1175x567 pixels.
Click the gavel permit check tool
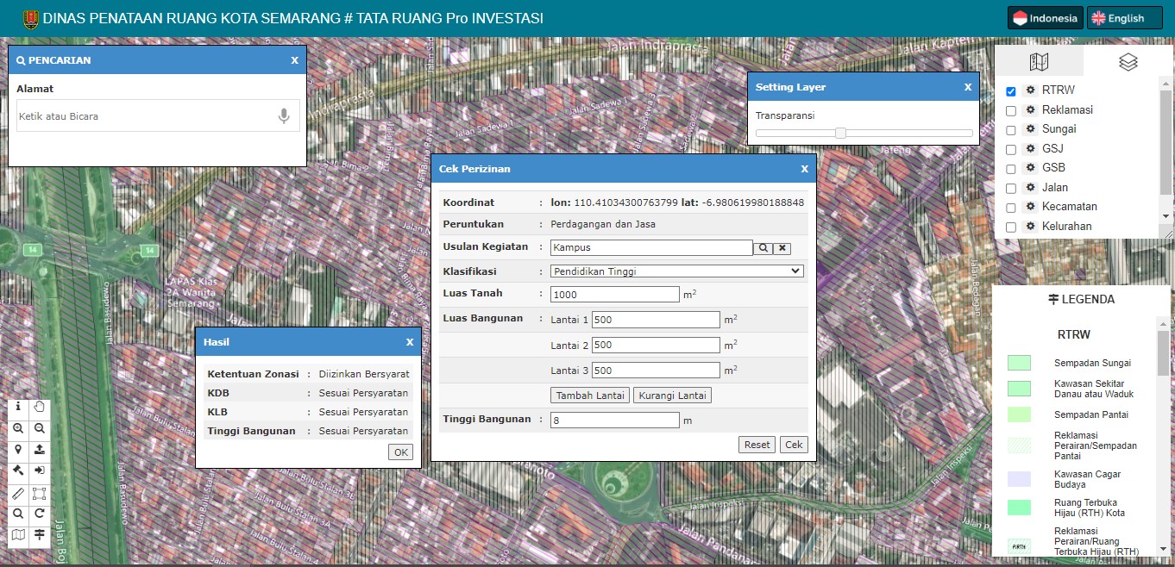click(18, 471)
